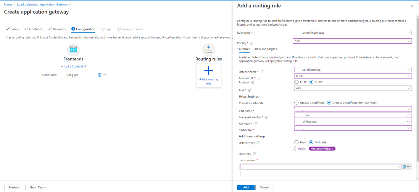Delete the host name entry with trash icon

pos(404,167)
